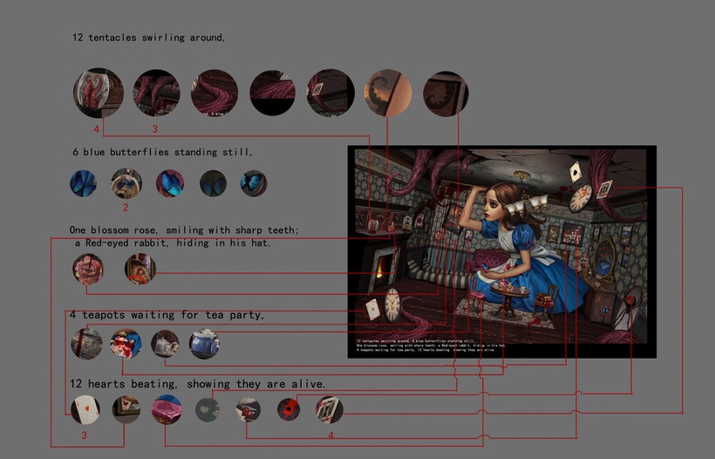Select tentacle thumbnail containing a playing card
Image resolution: width=715 pixels, height=459 pixels.
pyautogui.click(x=330, y=92)
